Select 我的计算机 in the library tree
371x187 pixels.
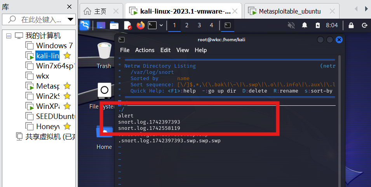[x=43, y=36]
